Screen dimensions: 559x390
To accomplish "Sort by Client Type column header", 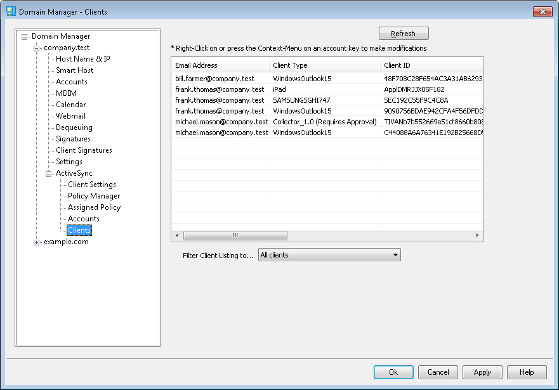I will [x=324, y=65].
